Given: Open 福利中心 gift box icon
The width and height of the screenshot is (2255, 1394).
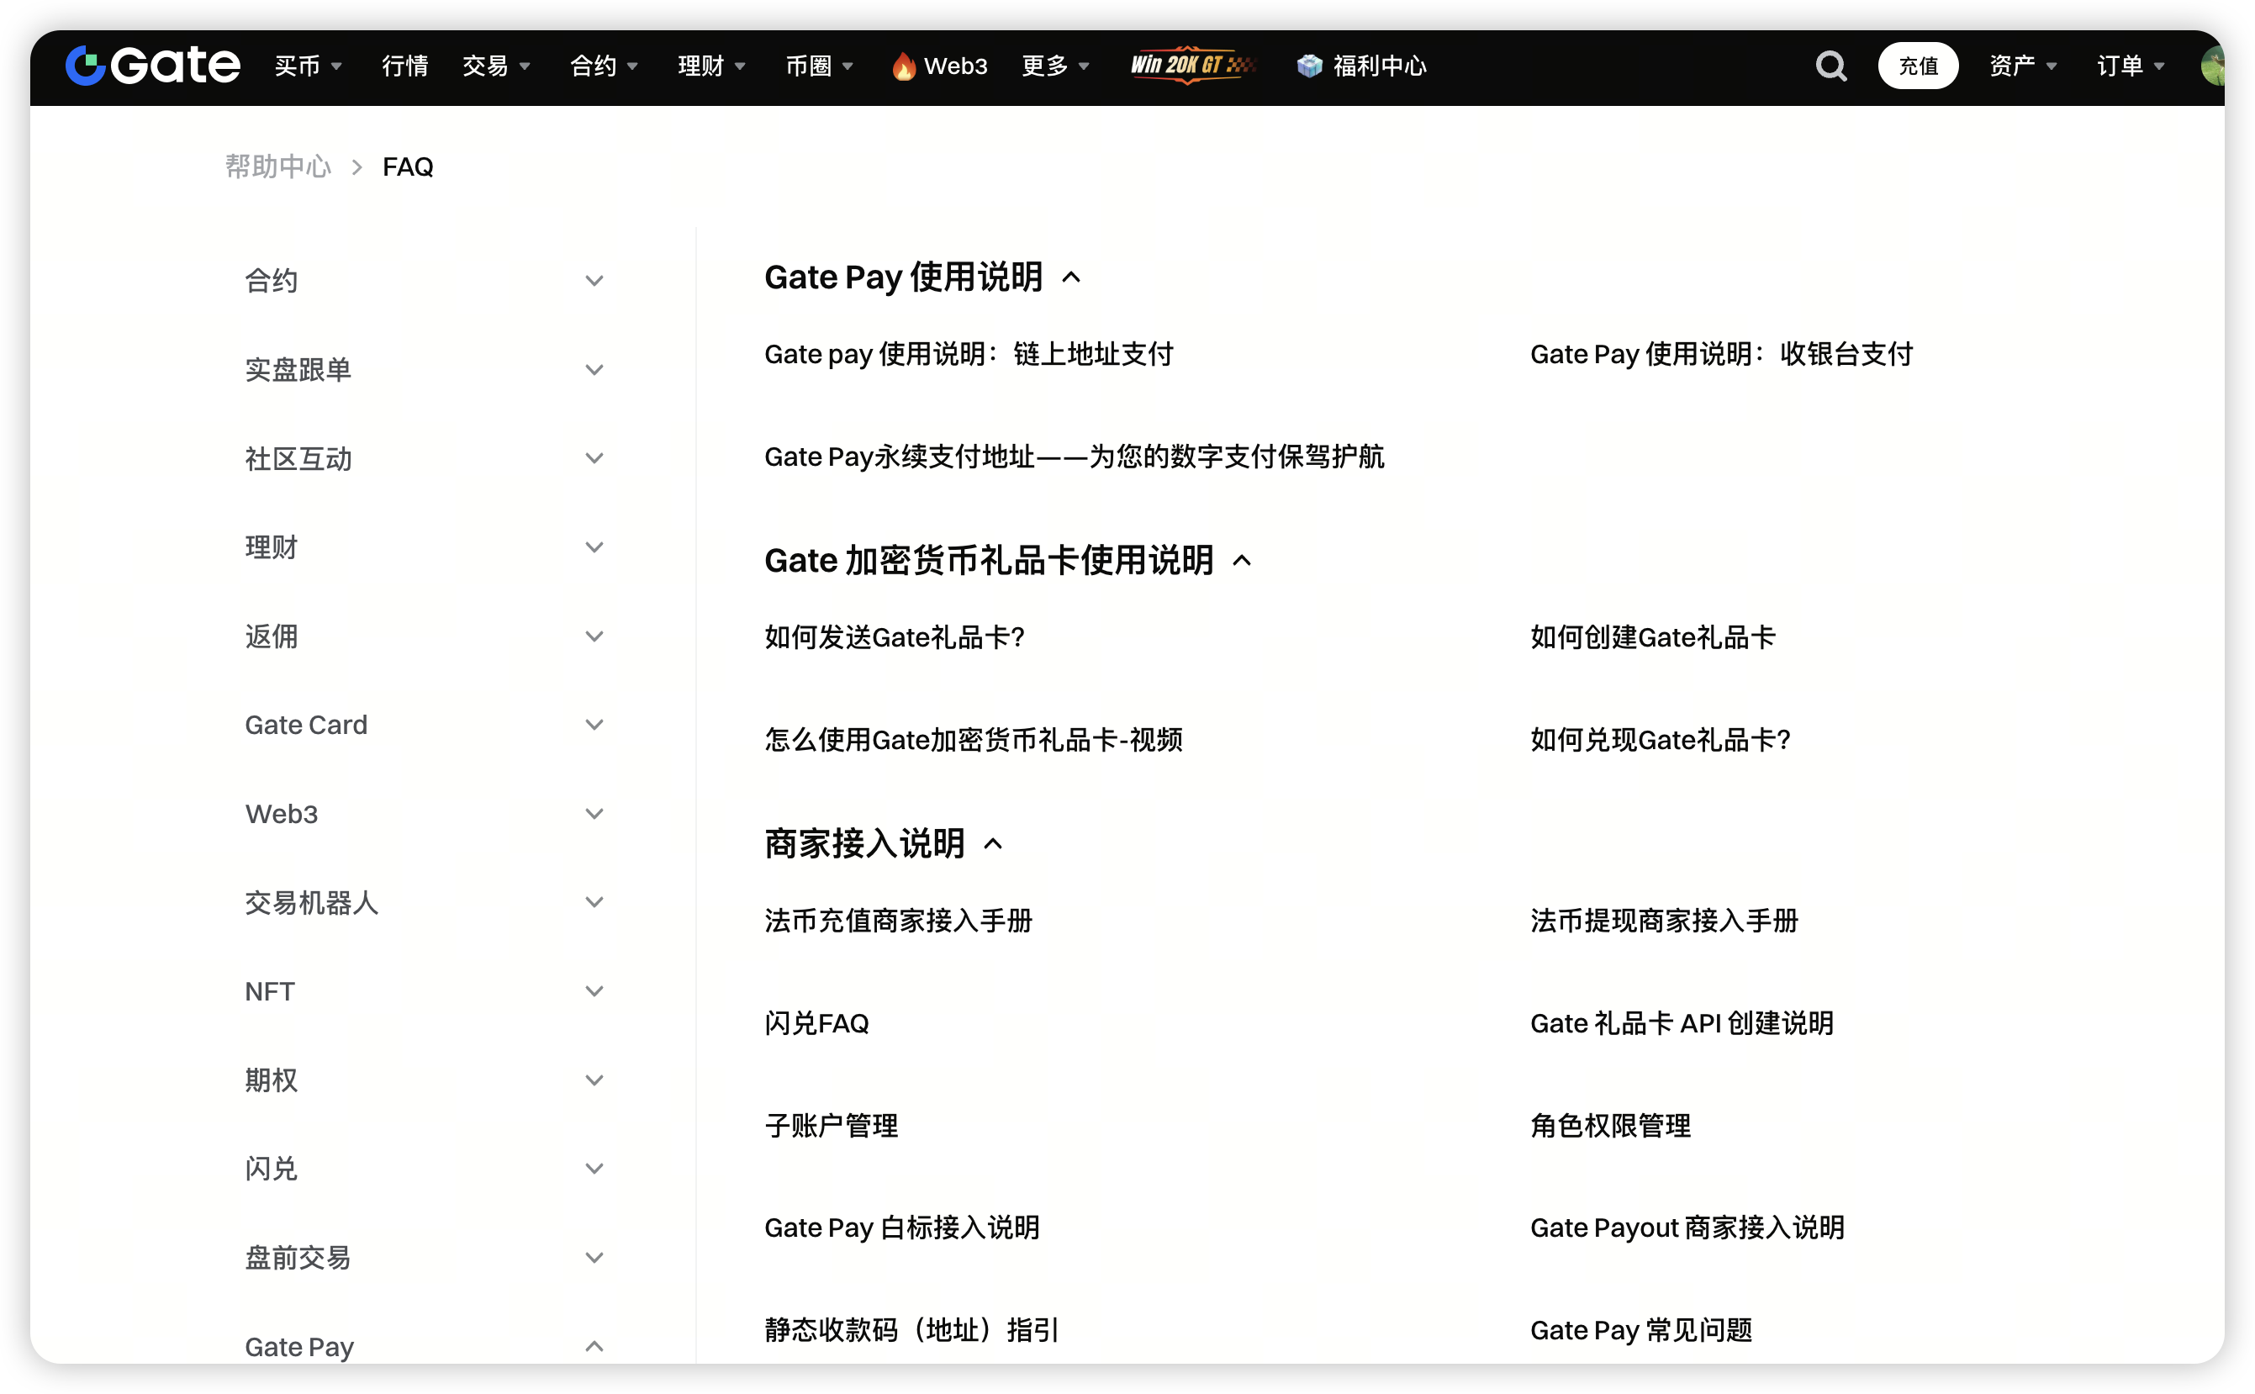Looking at the screenshot, I should click(1309, 66).
